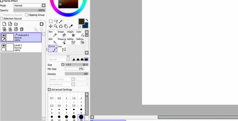The height and width of the screenshot is (121, 238).
Task: Select the rotate view tool
Action: 61,26
